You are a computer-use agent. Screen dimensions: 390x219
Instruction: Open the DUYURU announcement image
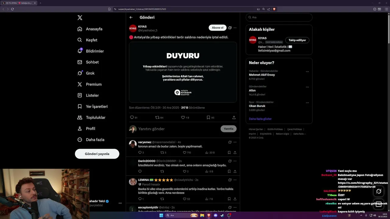[183, 72]
